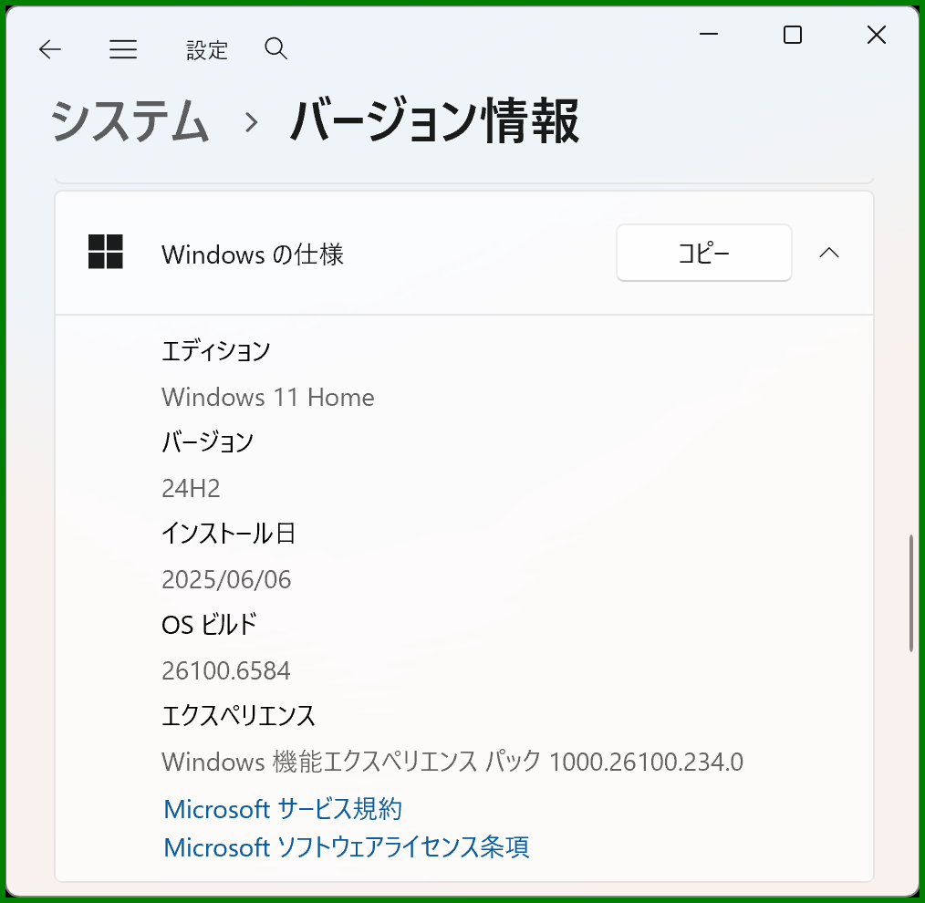925x903 pixels.
Task: Close the 設定 window
Action: 877,35
